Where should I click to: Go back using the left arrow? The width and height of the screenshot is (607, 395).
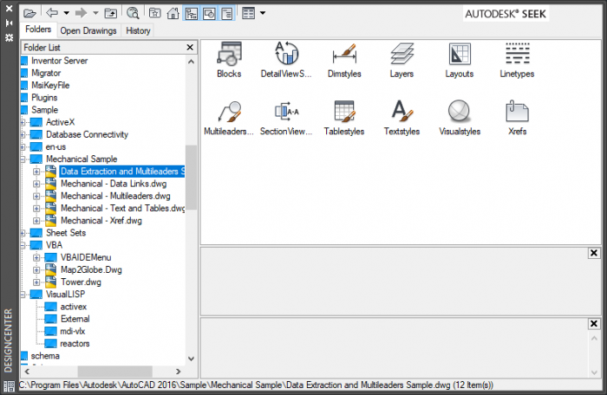point(51,13)
